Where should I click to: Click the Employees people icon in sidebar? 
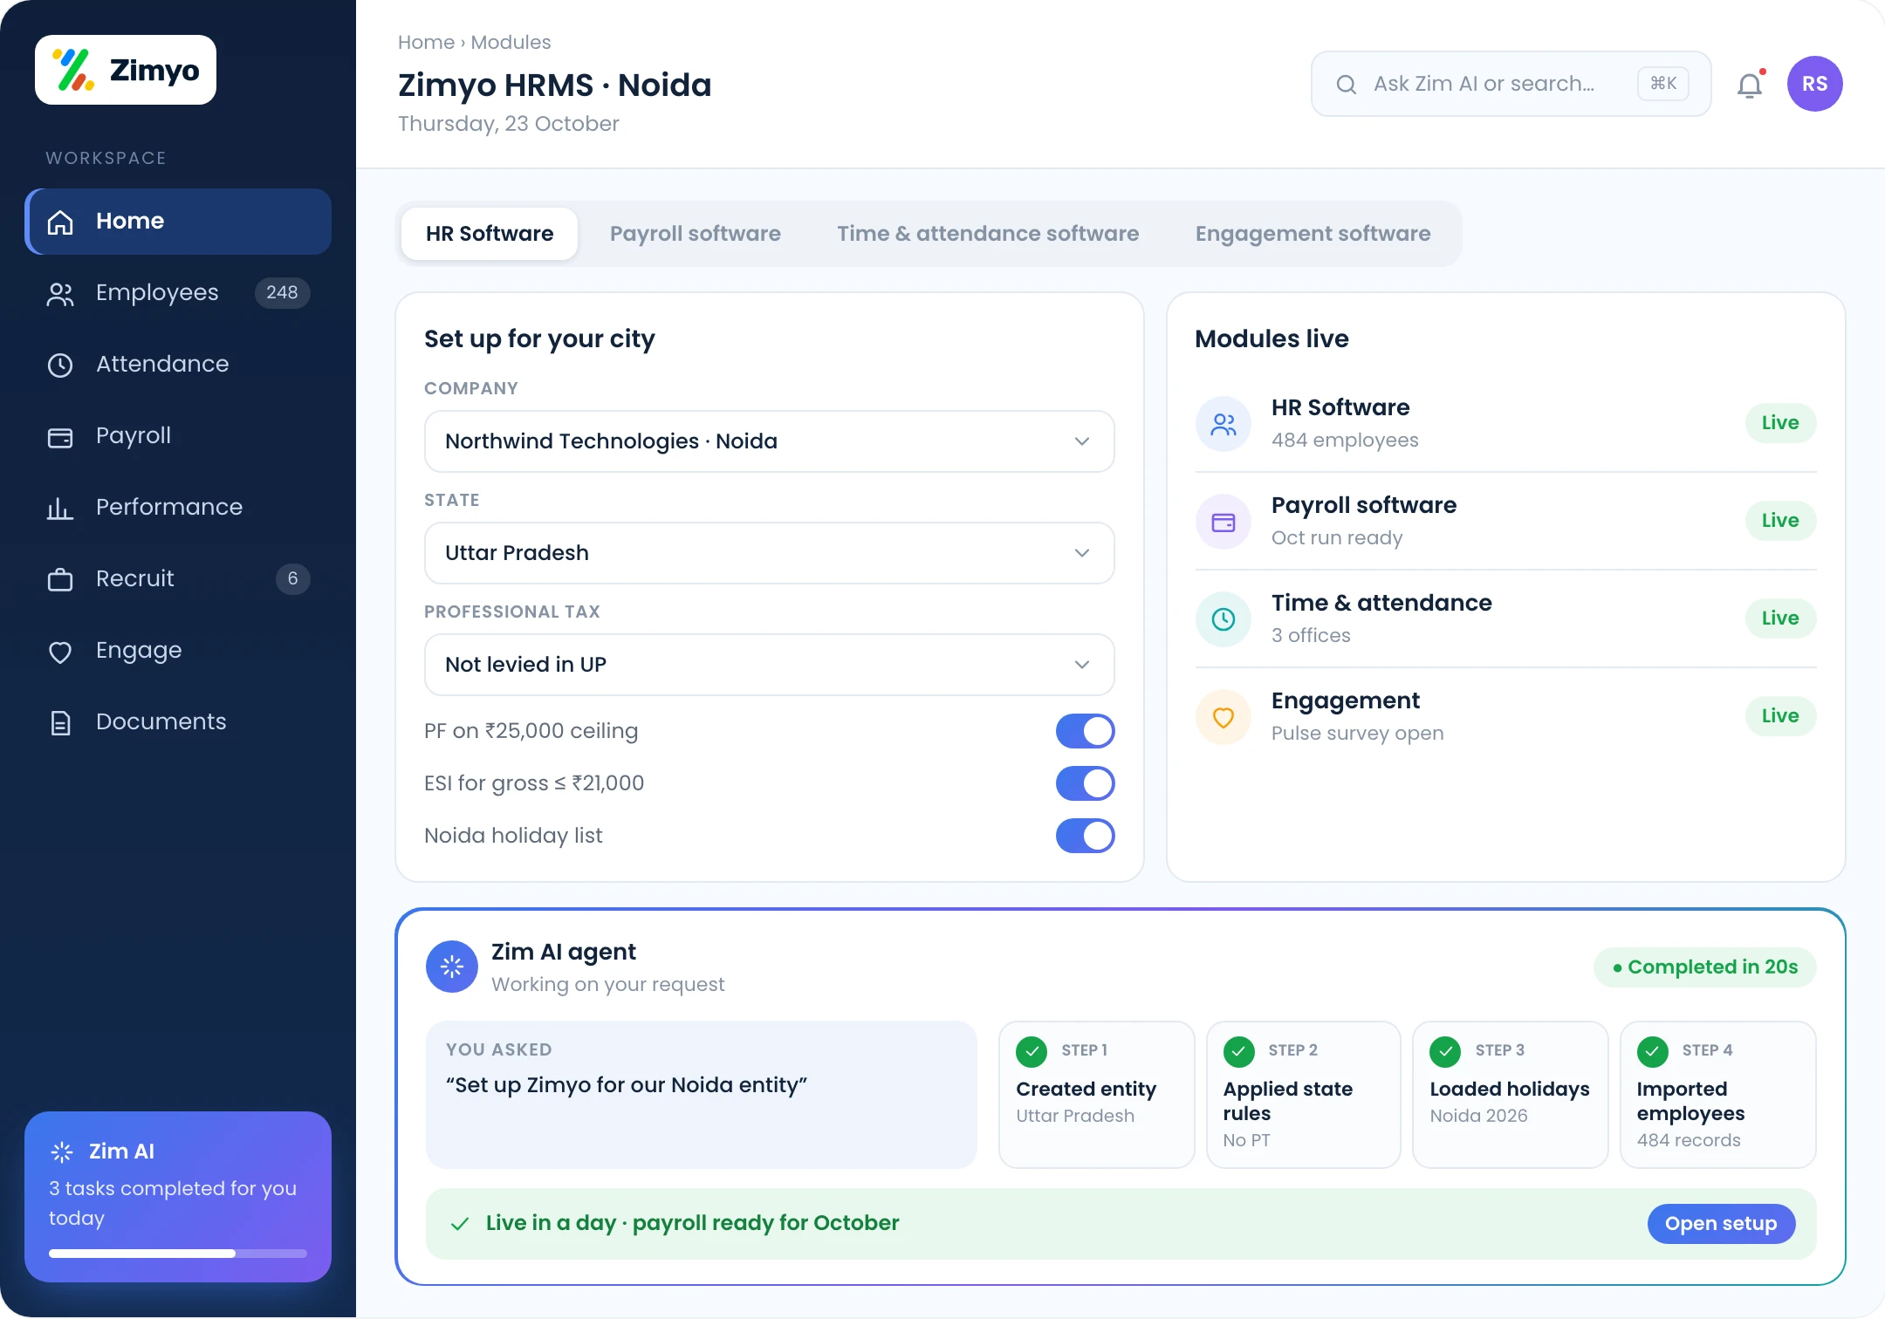pos(60,294)
